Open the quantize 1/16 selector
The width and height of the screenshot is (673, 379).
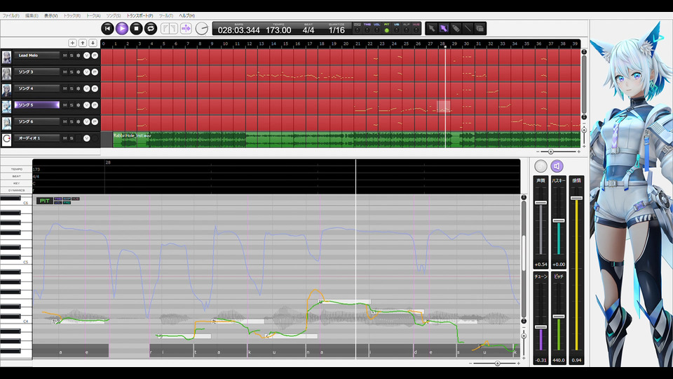336,30
